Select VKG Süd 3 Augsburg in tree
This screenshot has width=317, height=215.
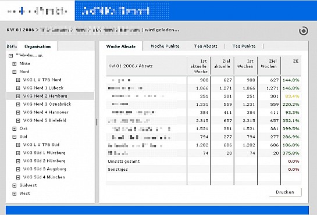tap(45, 169)
